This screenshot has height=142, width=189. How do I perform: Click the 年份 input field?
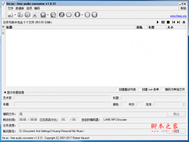[140, 104]
